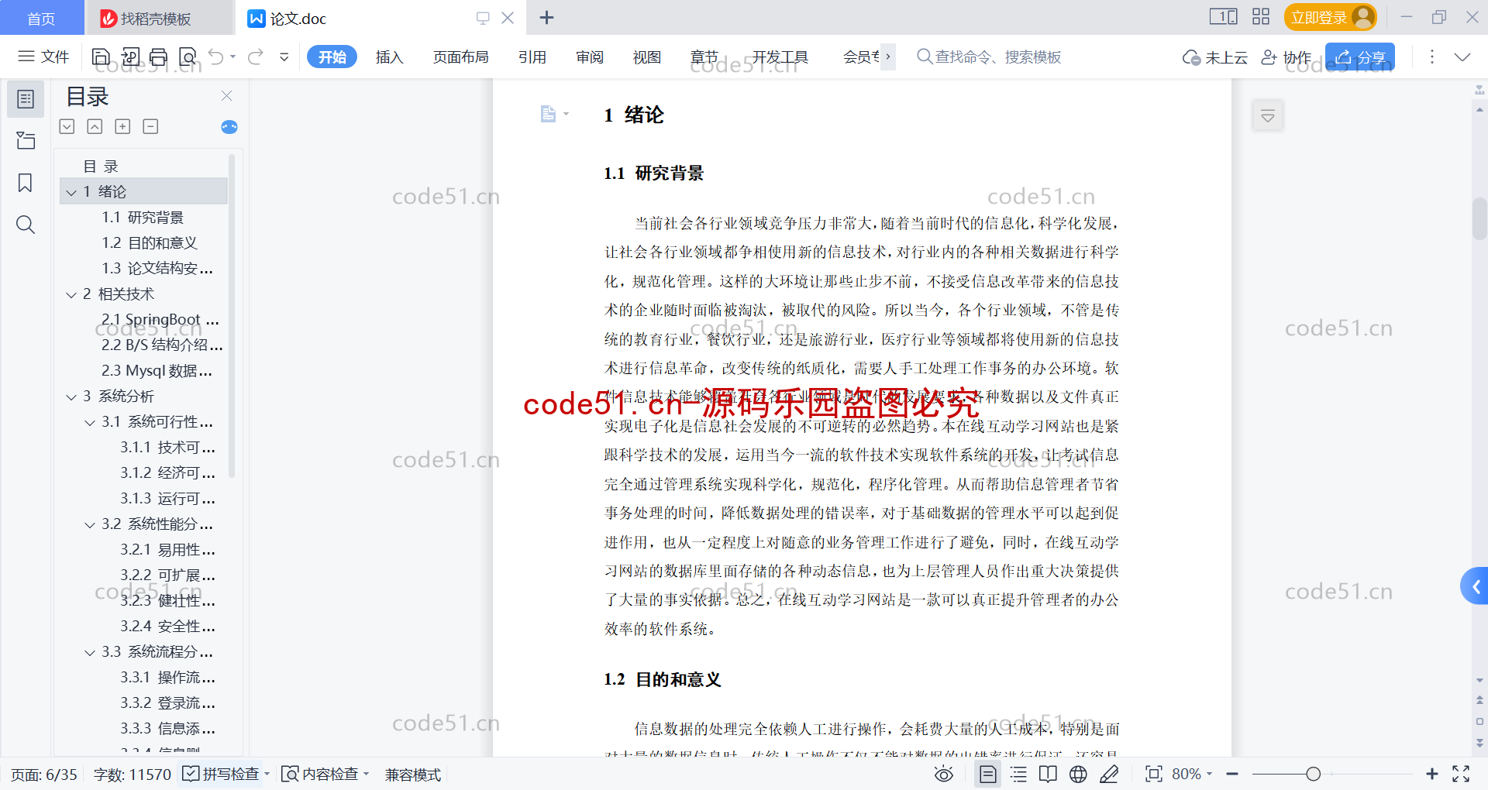Image resolution: width=1488 pixels, height=790 pixels.
Task: Select page layout view icon
Action: point(988,774)
